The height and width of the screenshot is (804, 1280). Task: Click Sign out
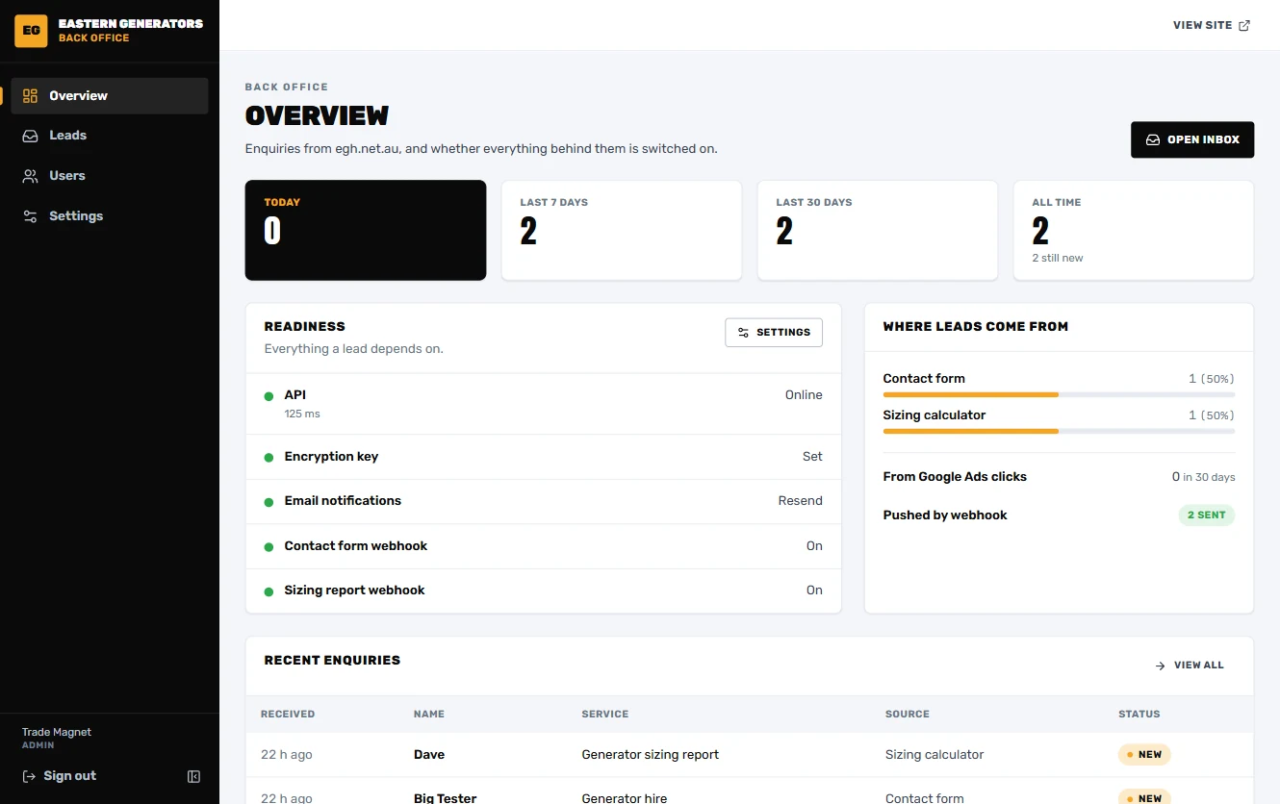tap(60, 776)
